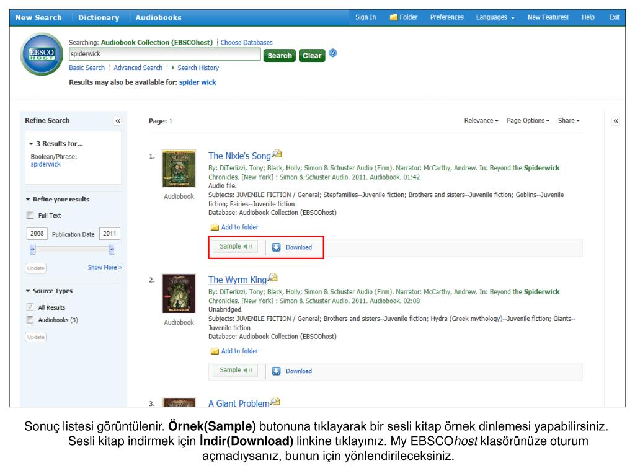Switch to Advanced Search
Screen dimensions: 635x476
click(x=138, y=68)
